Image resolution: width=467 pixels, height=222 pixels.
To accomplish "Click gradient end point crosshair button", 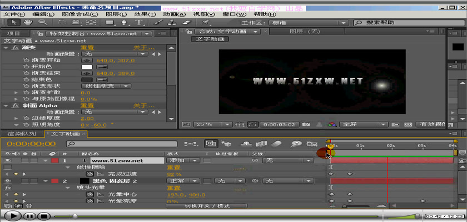I will pos(87,73).
